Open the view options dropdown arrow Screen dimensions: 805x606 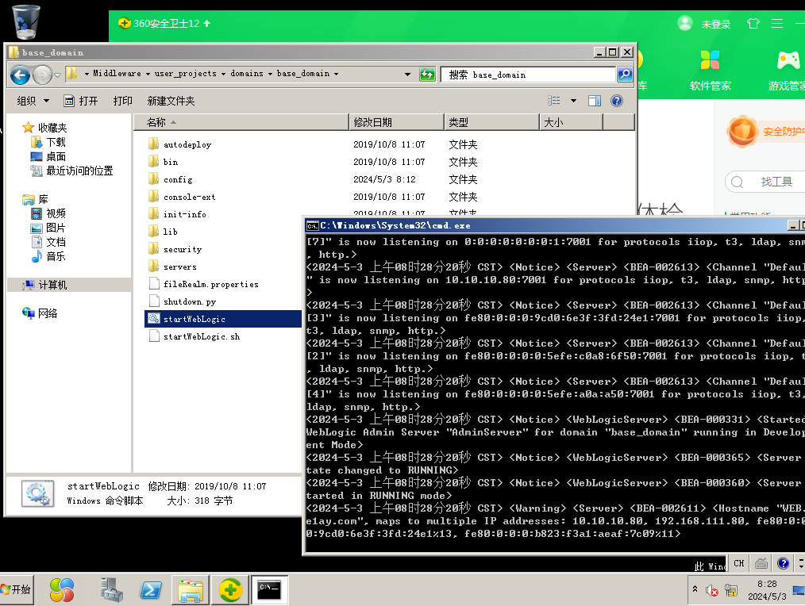point(573,101)
